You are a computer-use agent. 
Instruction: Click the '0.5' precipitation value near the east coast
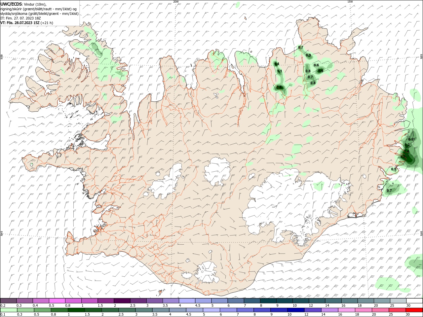[x=394, y=169]
